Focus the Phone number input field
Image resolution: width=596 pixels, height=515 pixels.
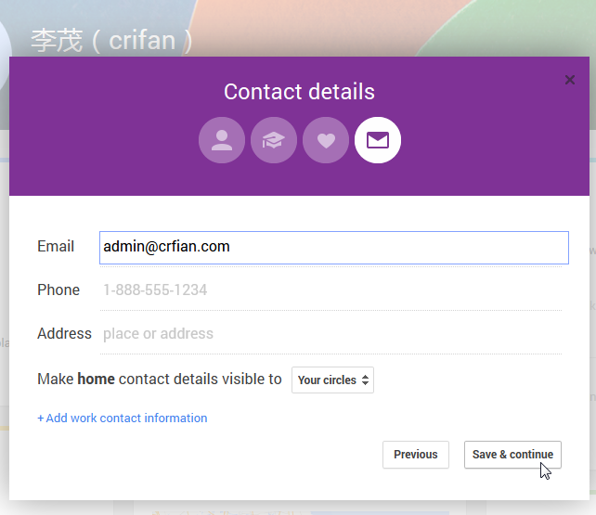(x=330, y=290)
